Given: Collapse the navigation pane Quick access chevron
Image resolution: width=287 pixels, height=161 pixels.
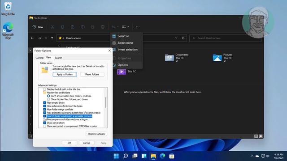Looking at the screenshot, I should pos(30,50).
